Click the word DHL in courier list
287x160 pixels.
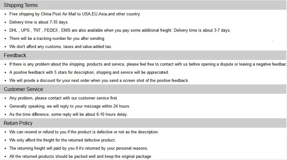pos(14,30)
